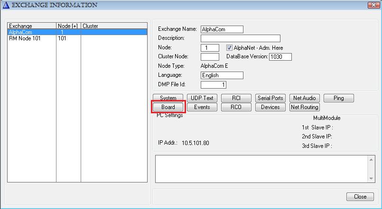This screenshot has width=382, height=209.
Task: Open the System settings button
Action: tap(168, 98)
